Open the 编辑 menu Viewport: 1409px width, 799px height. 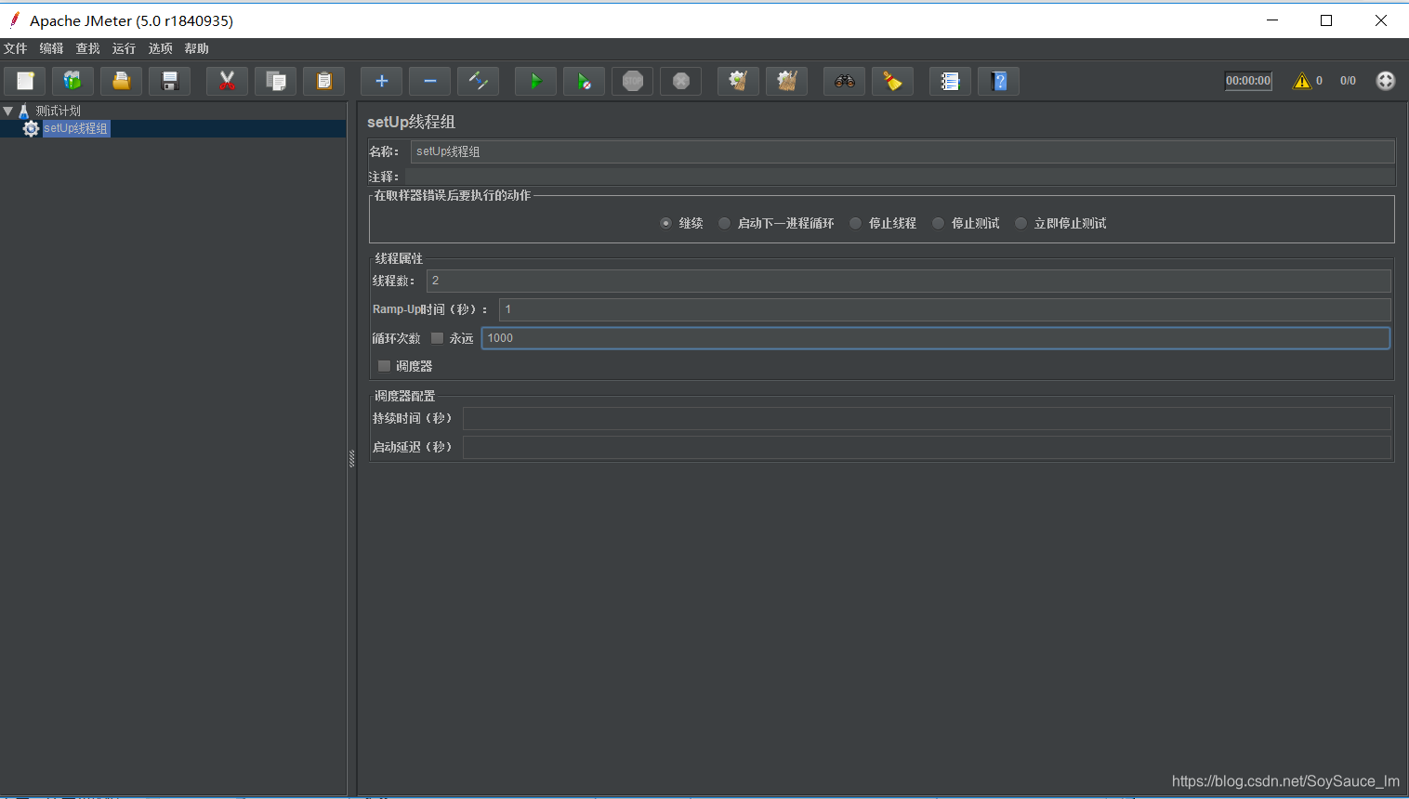52,48
